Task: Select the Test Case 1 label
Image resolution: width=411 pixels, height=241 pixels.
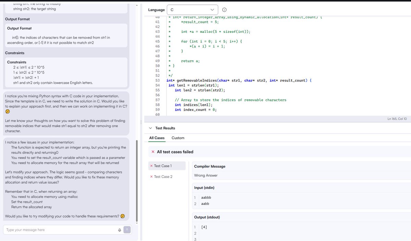Action: click(x=163, y=166)
